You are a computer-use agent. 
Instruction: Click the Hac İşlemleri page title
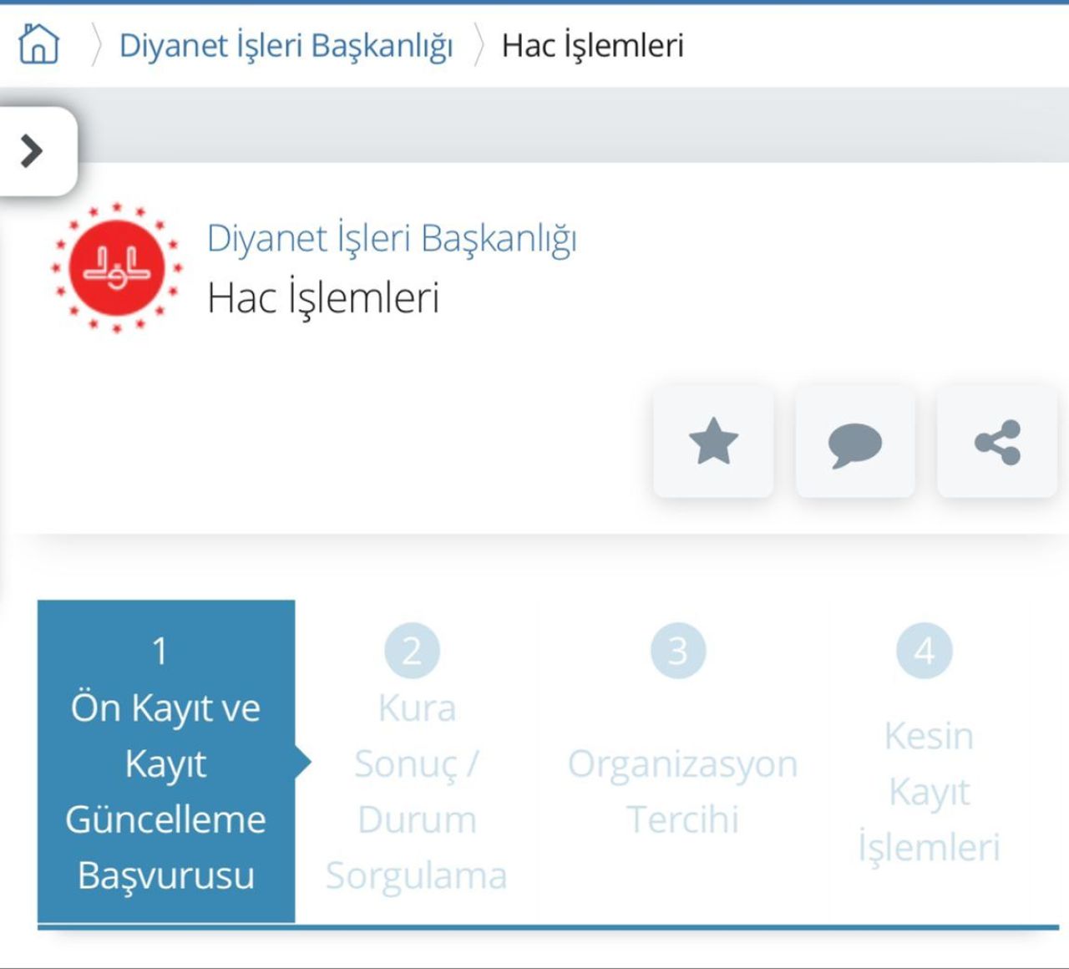(x=323, y=298)
